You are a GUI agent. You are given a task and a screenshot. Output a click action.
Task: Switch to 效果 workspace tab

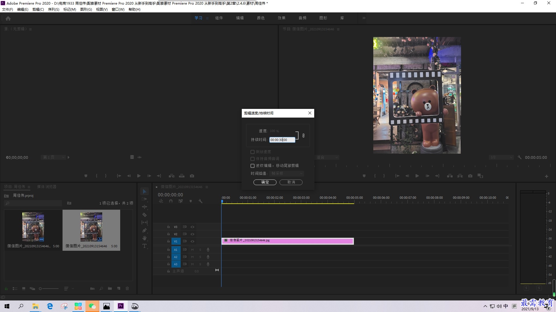[x=281, y=18]
